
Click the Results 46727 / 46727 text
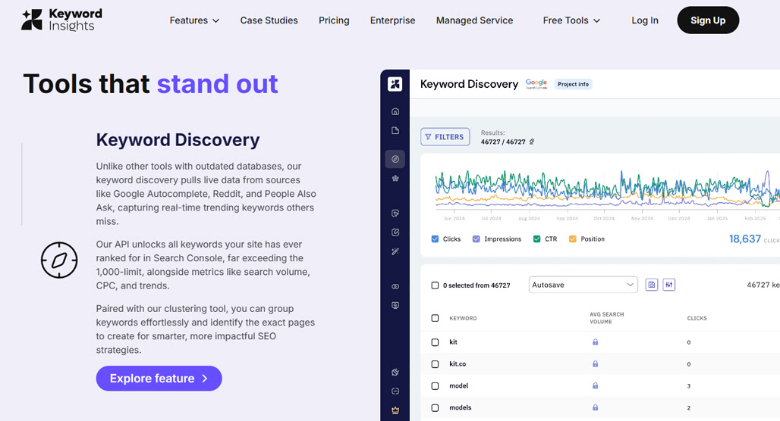click(503, 137)
